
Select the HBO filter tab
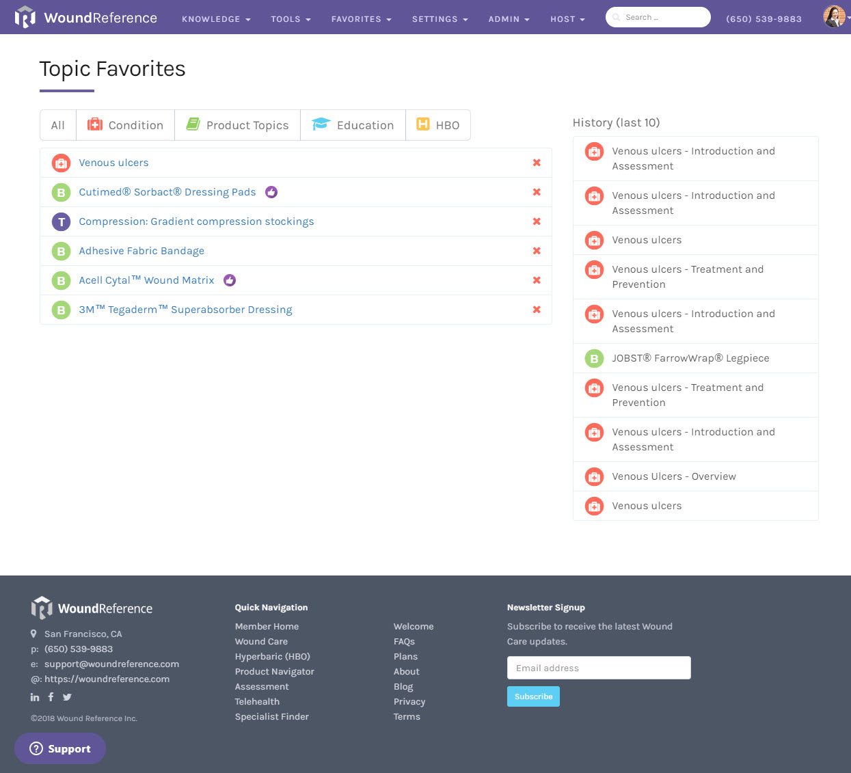pyautogui.click(x=438, y=125)
